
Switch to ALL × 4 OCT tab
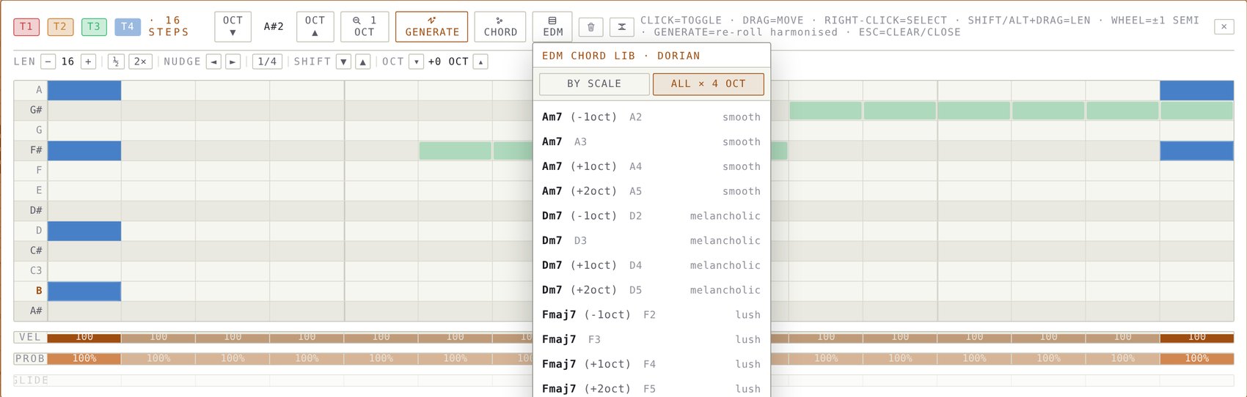point(709,84)
